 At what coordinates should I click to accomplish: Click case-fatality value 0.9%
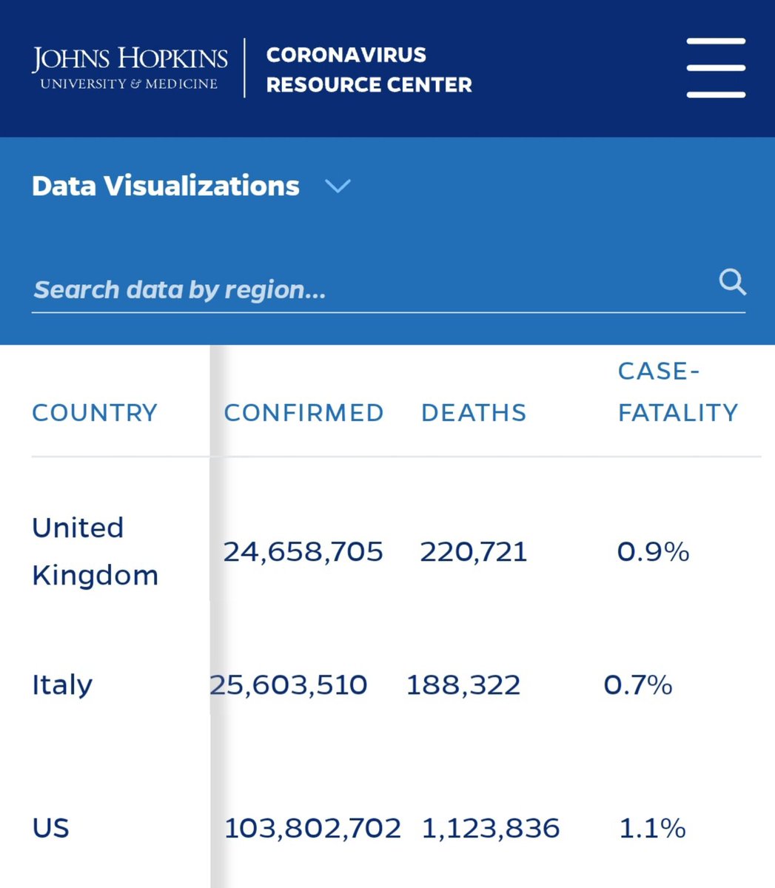654,551
